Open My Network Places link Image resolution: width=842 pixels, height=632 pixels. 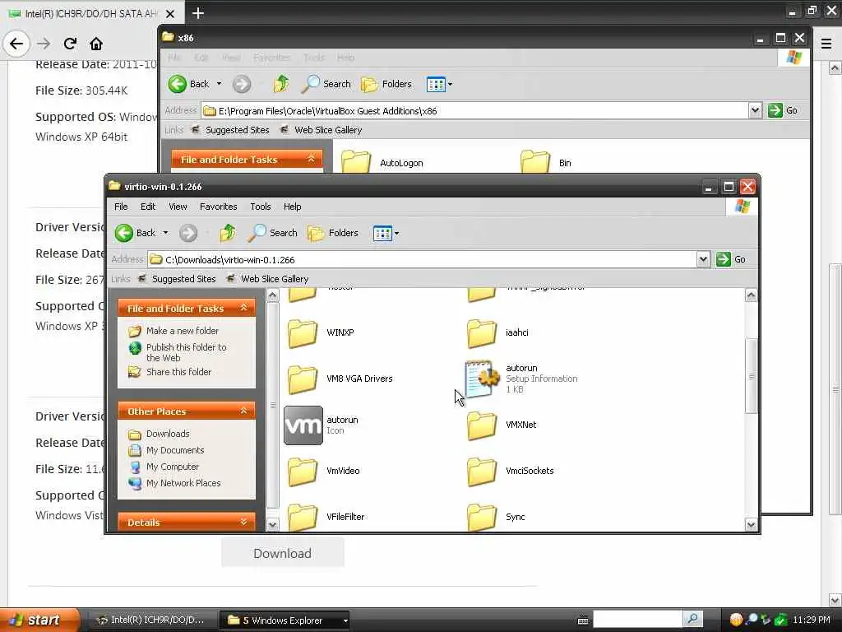pos(174,483)
